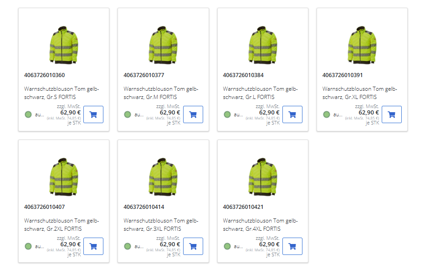
Task: Add the Gr.S Warnschutzblouson to the cart
Action: coord(93,114)
